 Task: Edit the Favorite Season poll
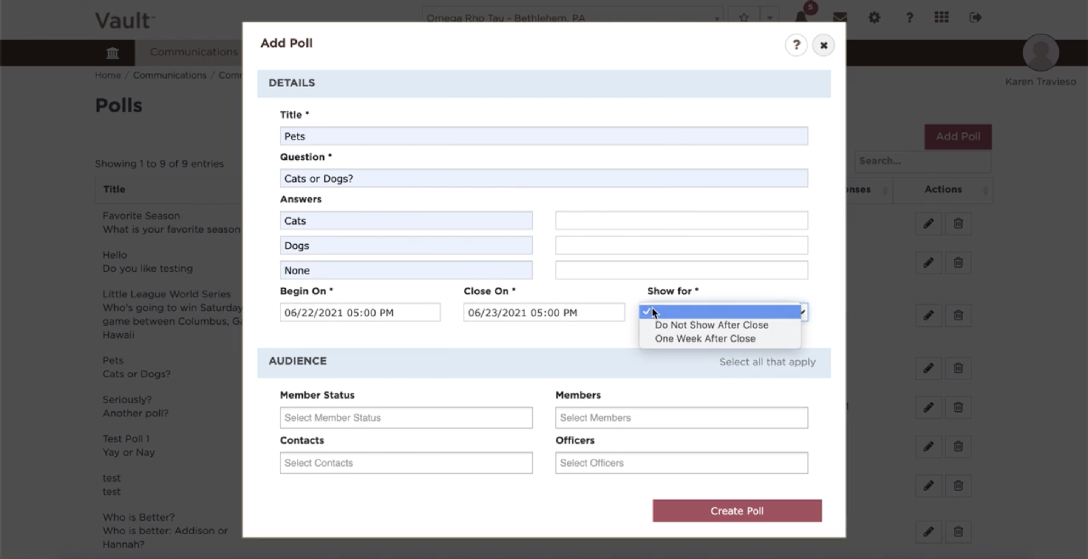click(928, 223)
